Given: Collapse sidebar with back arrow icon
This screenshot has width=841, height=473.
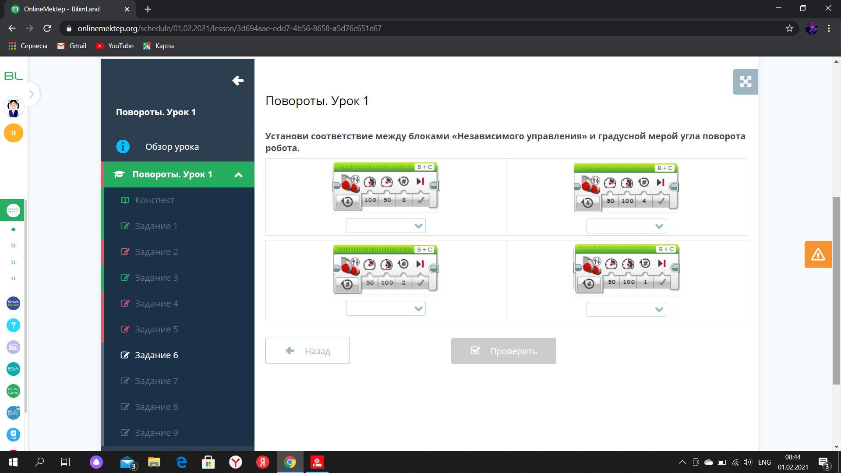Looking at the screenshot, I should [238, 81].
